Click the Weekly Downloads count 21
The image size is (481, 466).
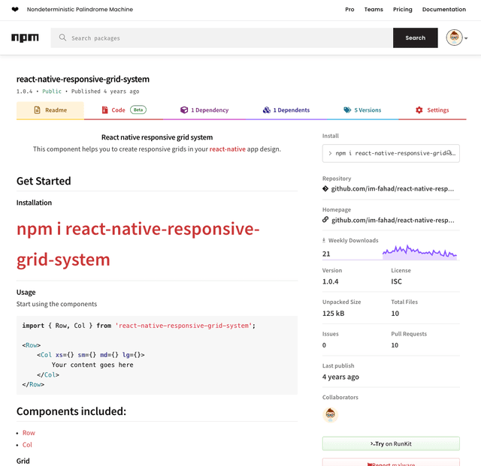[x=326, y=254]
